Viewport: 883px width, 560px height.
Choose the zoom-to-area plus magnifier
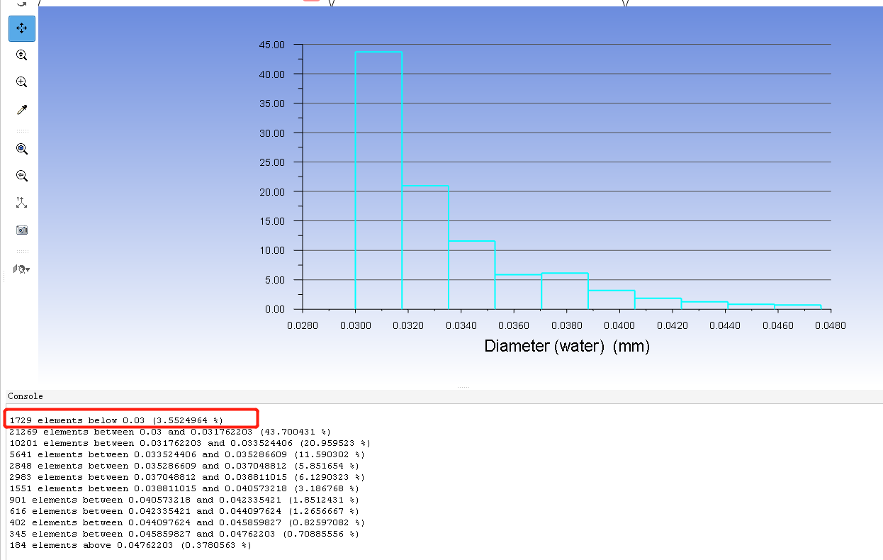click(22, 82)
